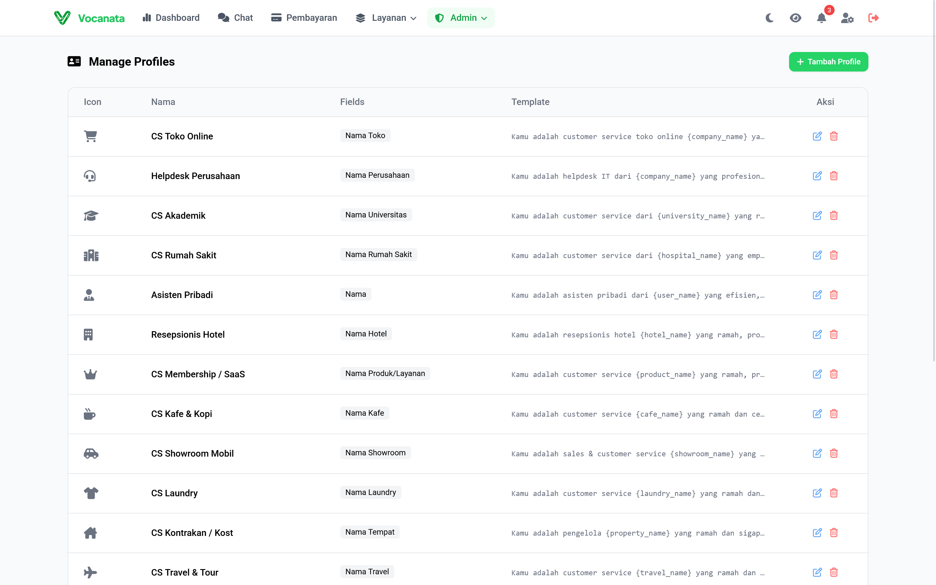Delete the CS Kontrakan / Kost profile
936x585 pixels.
pos(834,533)
